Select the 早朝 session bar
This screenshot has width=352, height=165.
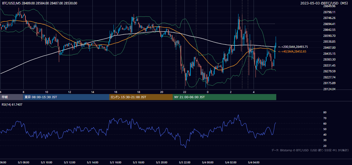point(12,97)
